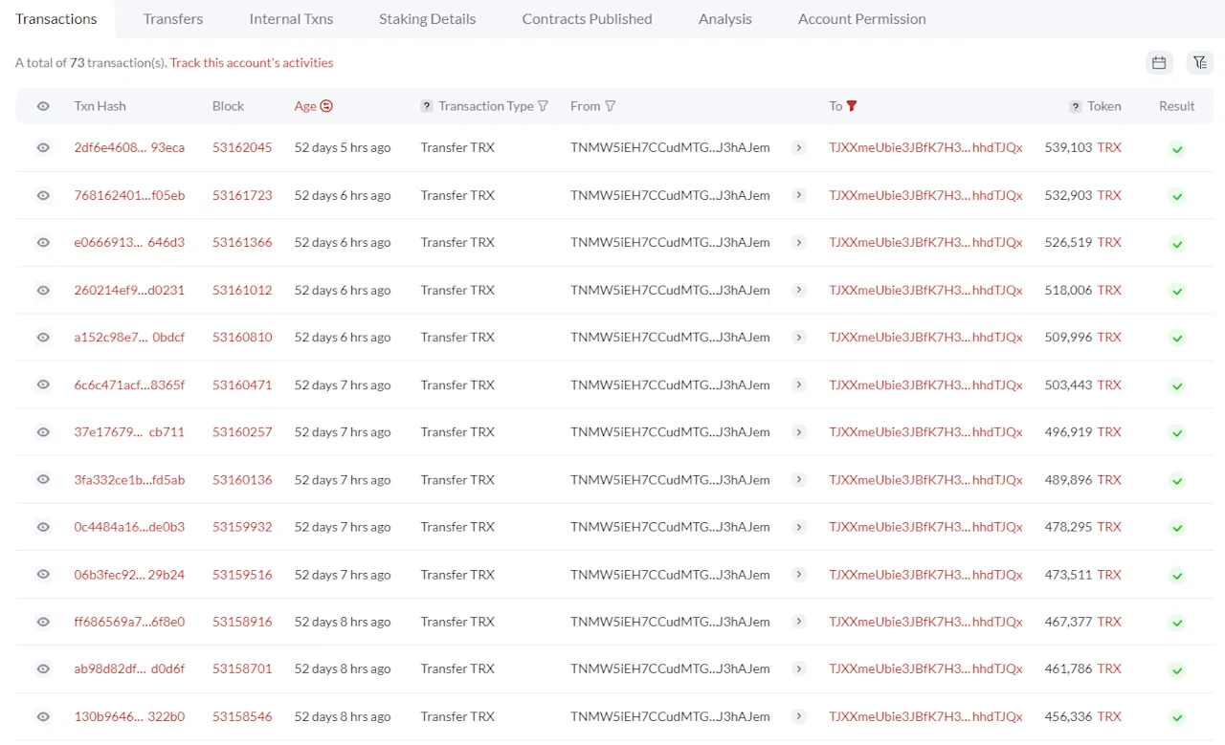Click eye icon for txn a152c98e7...0bdcf

point(43,337)
